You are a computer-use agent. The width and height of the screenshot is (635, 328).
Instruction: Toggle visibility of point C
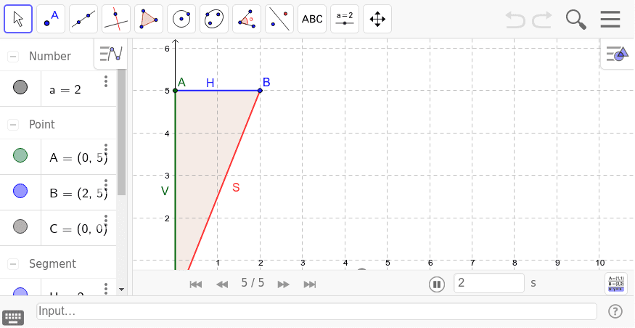tap(20, 226)
